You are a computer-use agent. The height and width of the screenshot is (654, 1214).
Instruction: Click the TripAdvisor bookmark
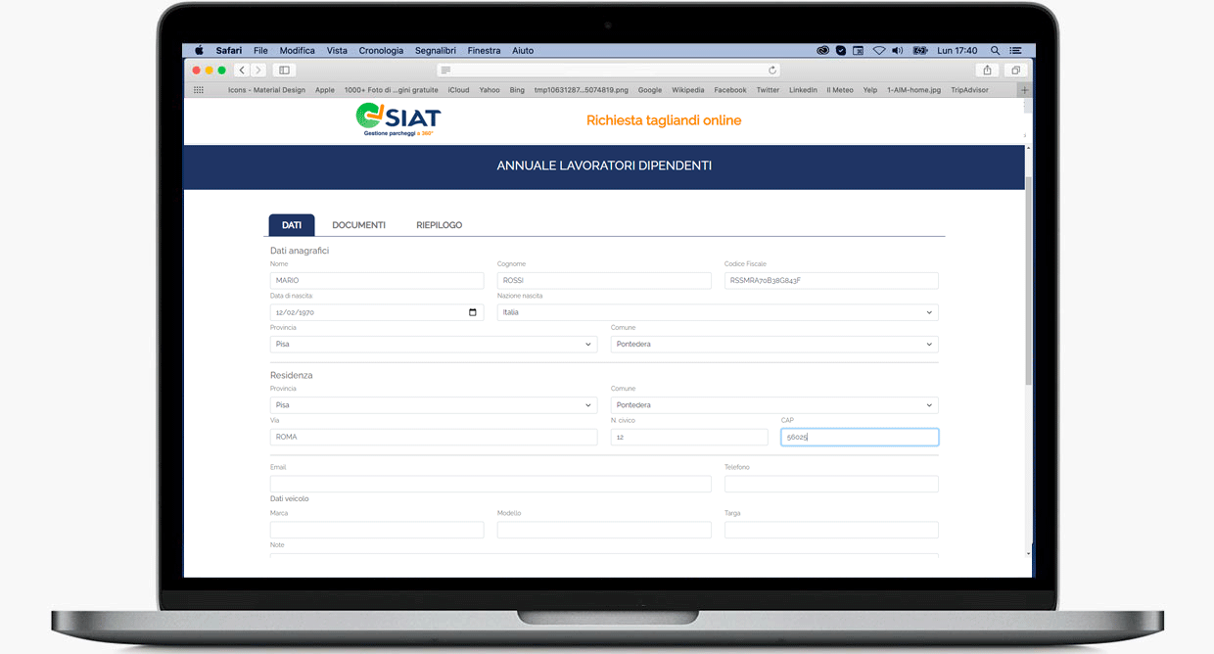pos(969,90)
